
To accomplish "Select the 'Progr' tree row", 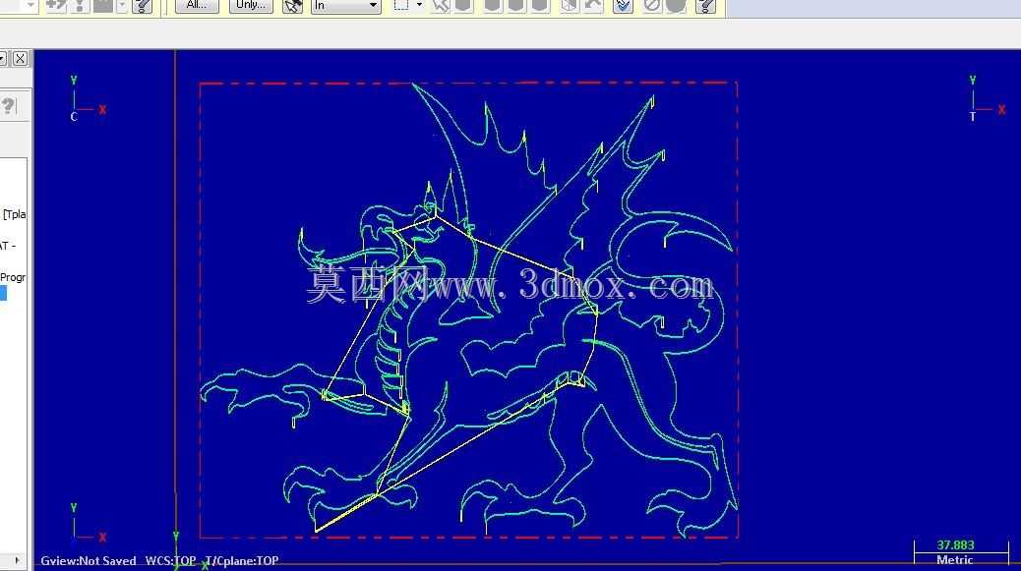I will pyautogui.click(x=13, y=277).
